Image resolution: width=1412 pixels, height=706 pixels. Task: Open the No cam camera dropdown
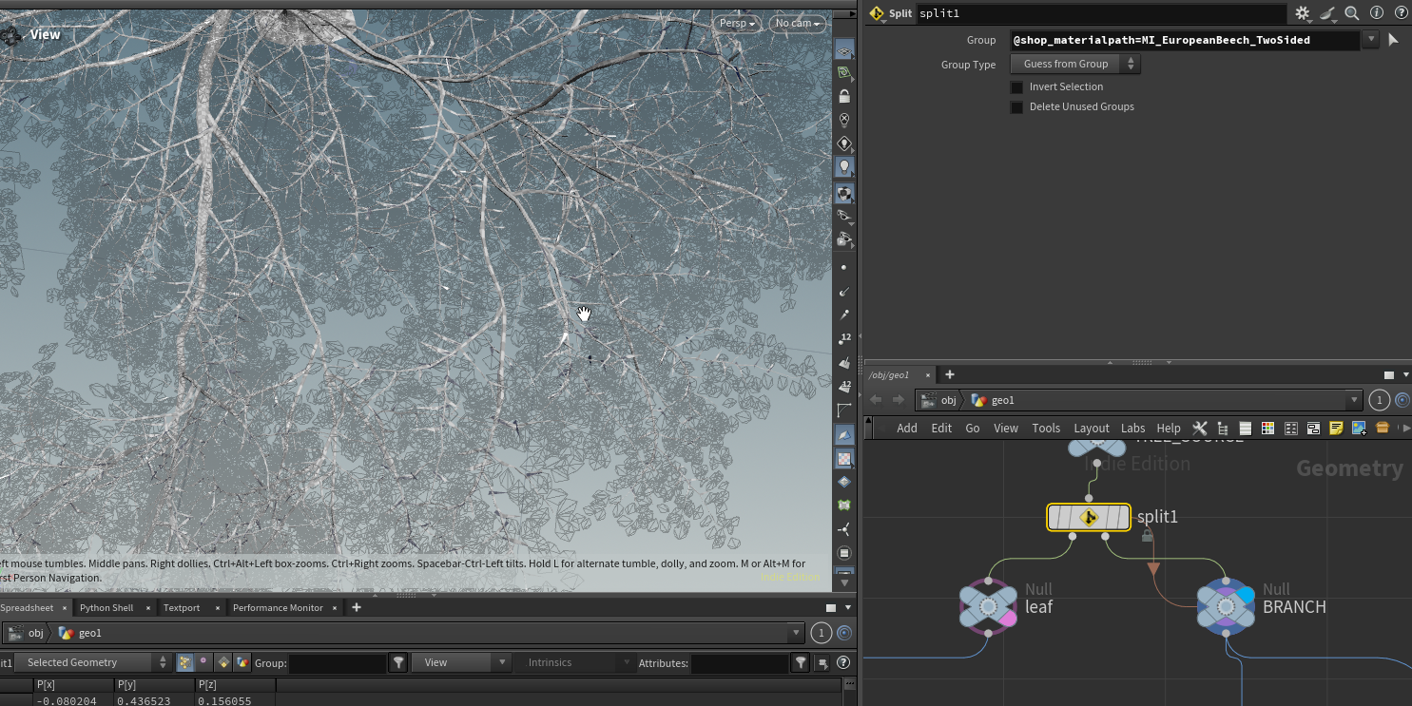(x=797, y=23)
